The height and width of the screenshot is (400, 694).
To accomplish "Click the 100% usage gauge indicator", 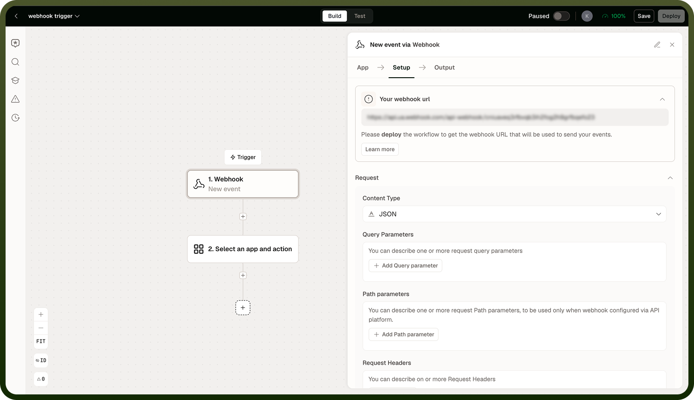I will [614, 16].
